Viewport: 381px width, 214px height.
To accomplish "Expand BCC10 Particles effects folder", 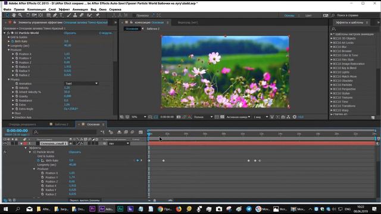I will 332,85.
